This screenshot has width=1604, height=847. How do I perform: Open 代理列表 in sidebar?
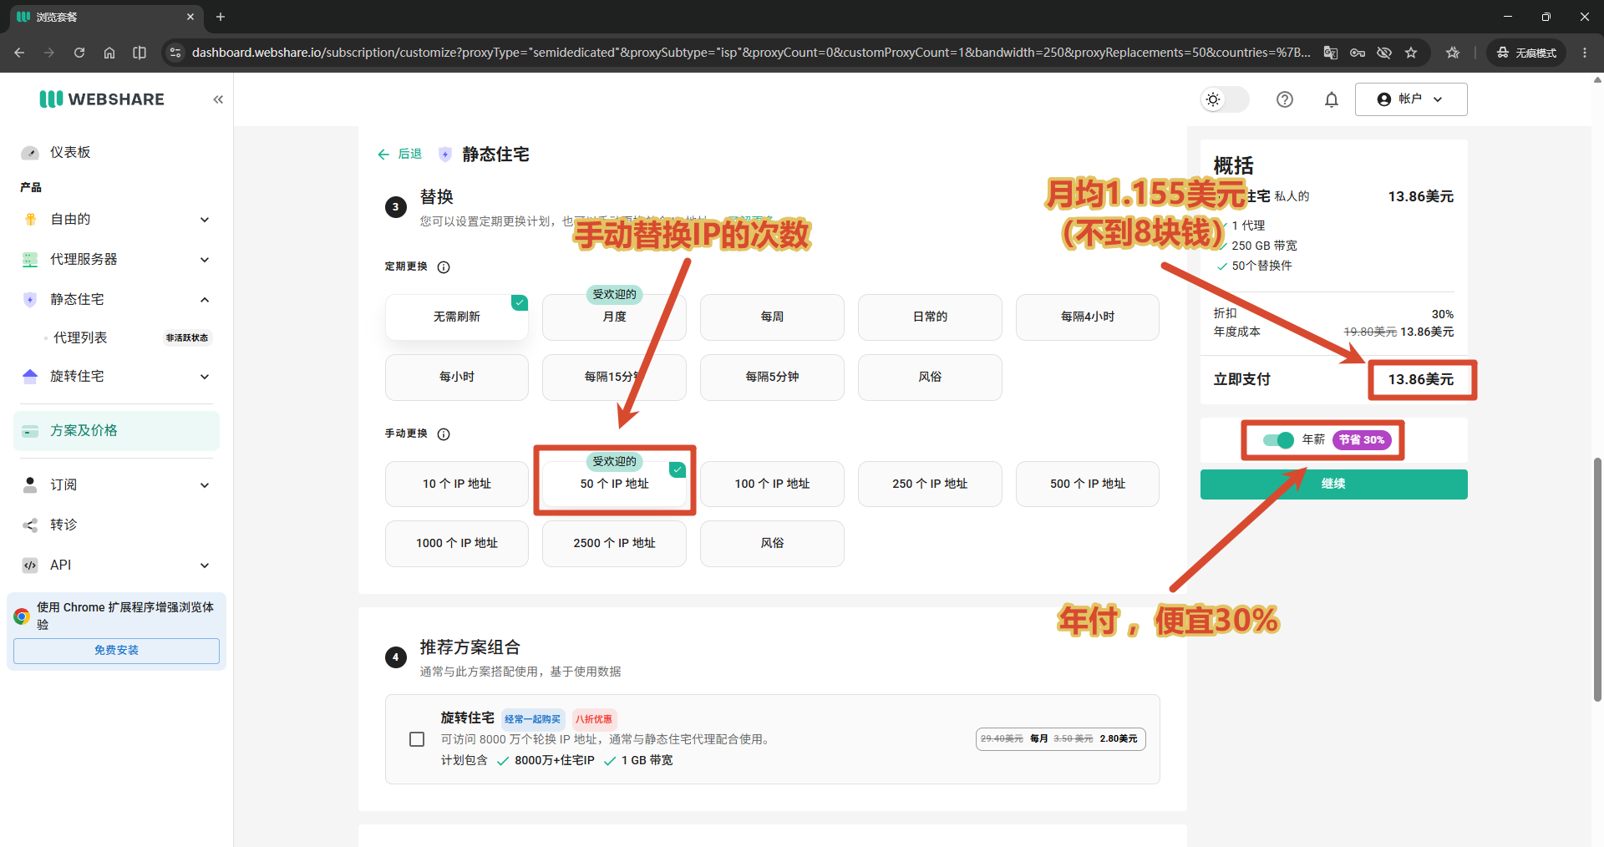click(80, 337)
